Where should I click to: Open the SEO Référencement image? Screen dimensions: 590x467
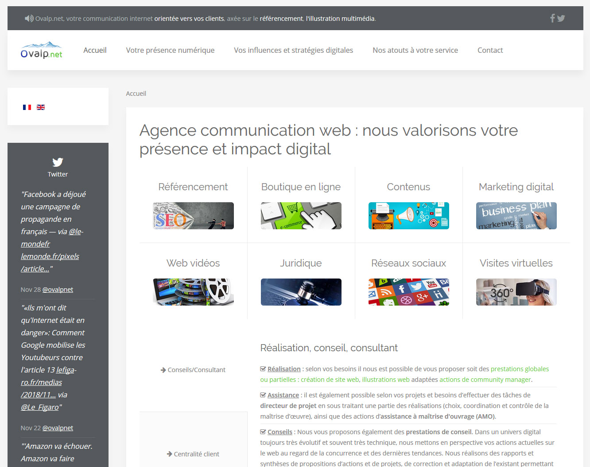(193, 216)
